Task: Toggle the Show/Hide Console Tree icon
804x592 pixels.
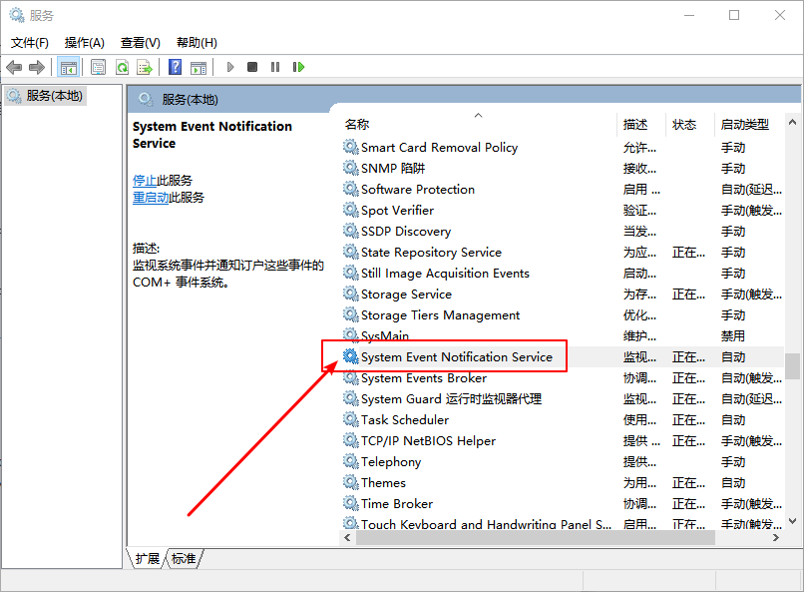Action: 69,67
